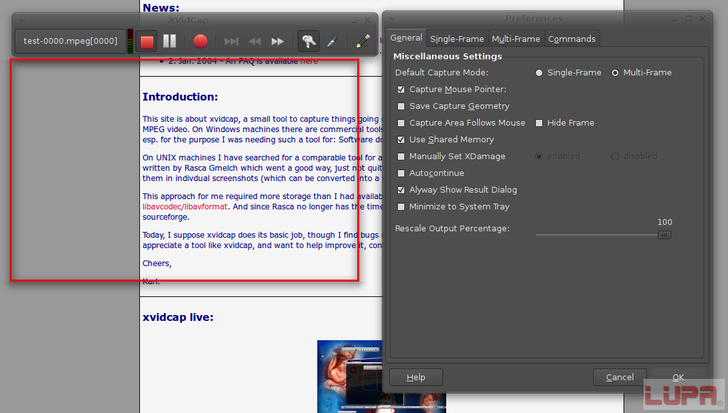Click the fast-forward (next movie) icon
The width and height of the screenshot is (728, 413).
click(278, 42)
